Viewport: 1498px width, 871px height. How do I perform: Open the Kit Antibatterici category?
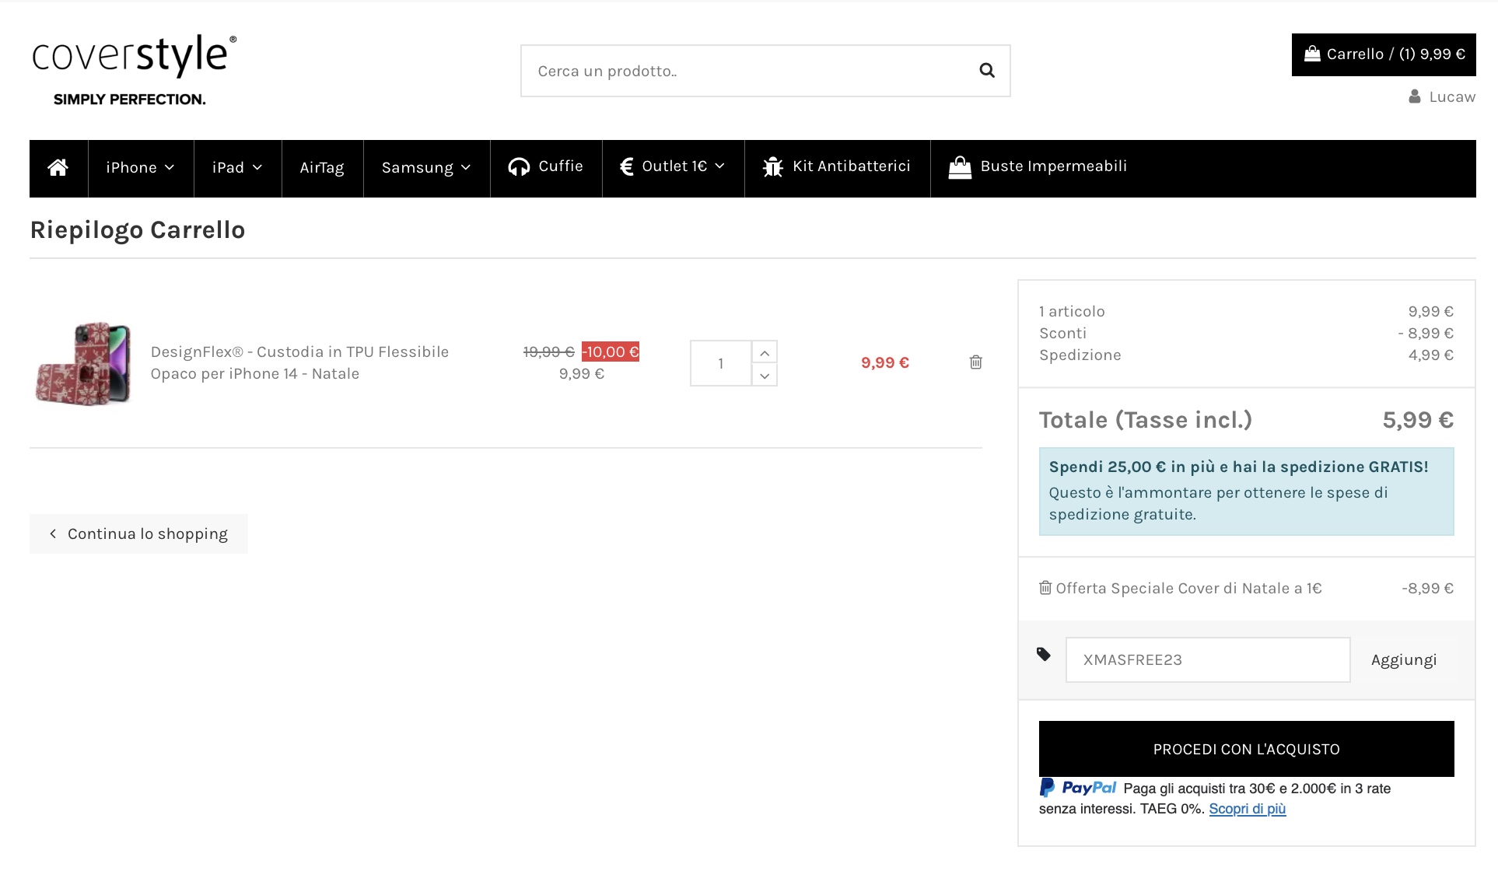coord(837,168)
